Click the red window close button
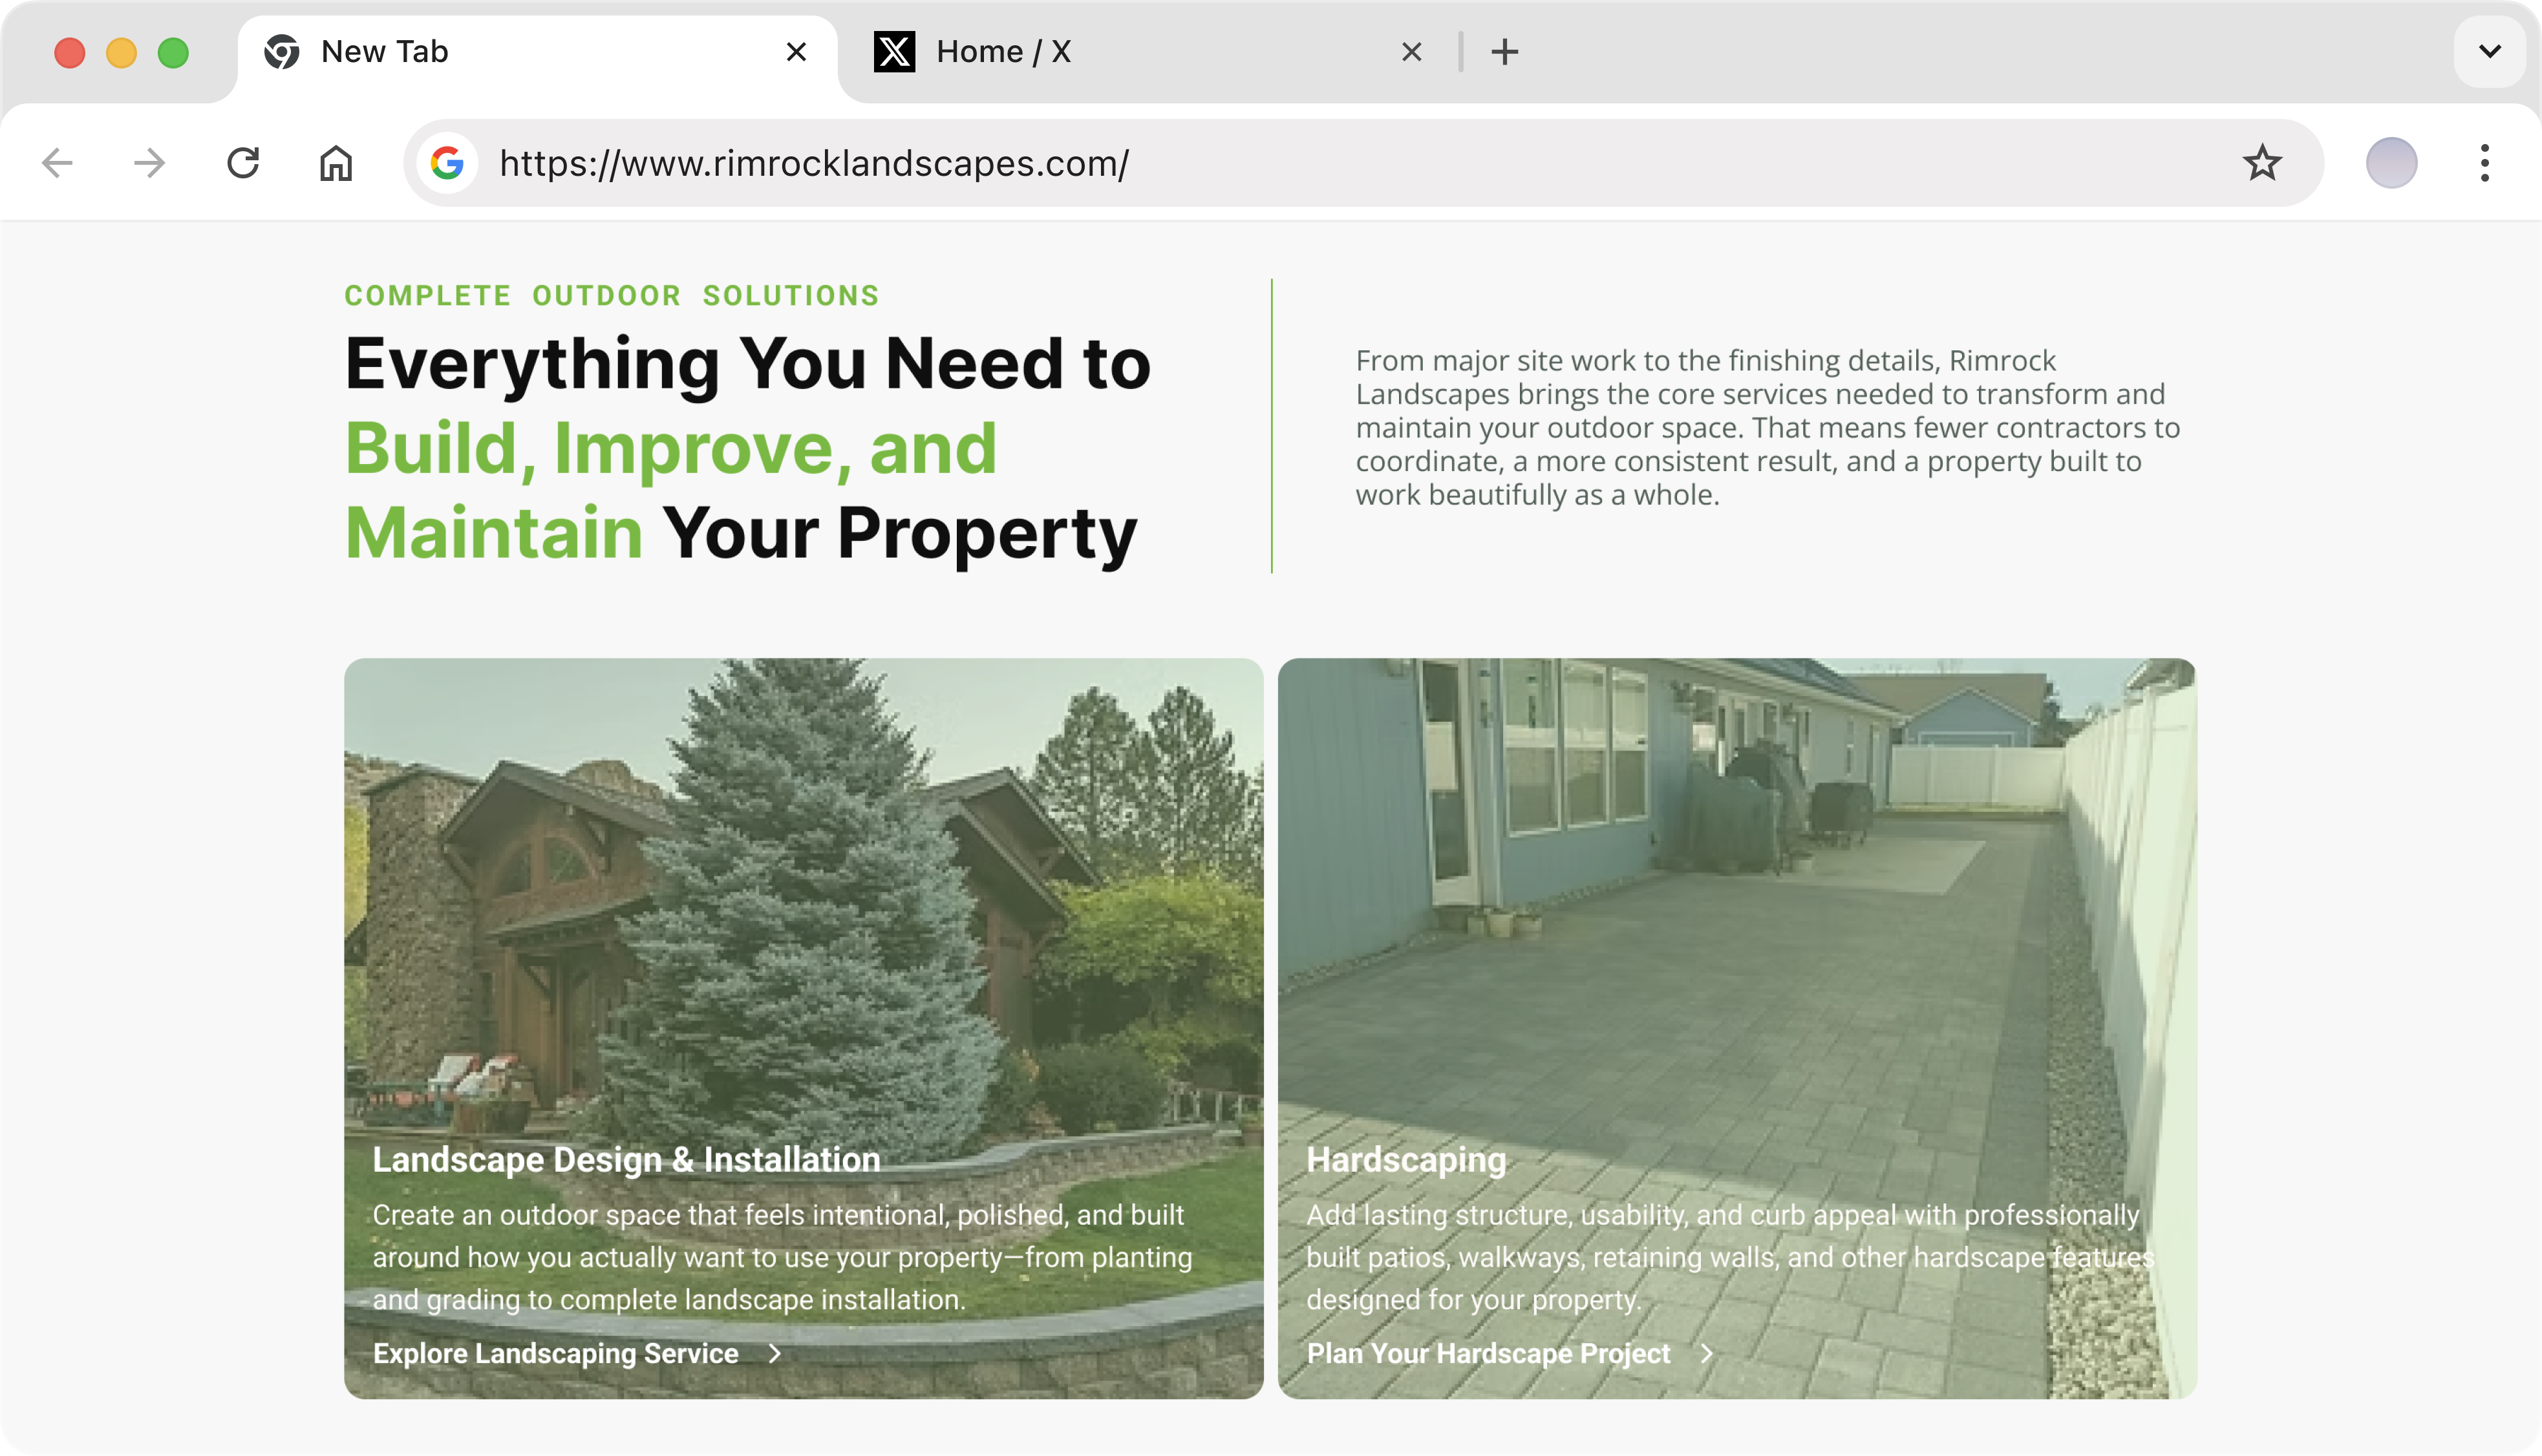Viewport: 2542px width, 1456px height. tap(69, 52)
